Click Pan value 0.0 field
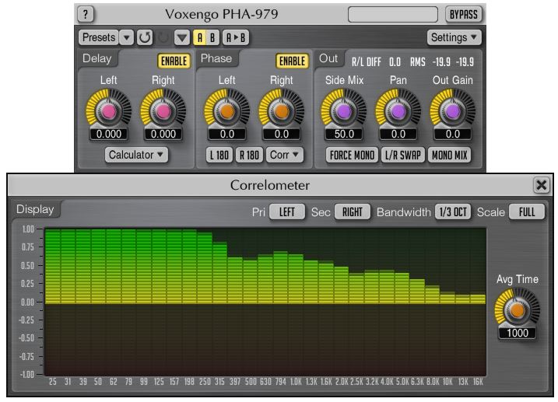Viewport: 558px width, 402px height. coord(398,134)
